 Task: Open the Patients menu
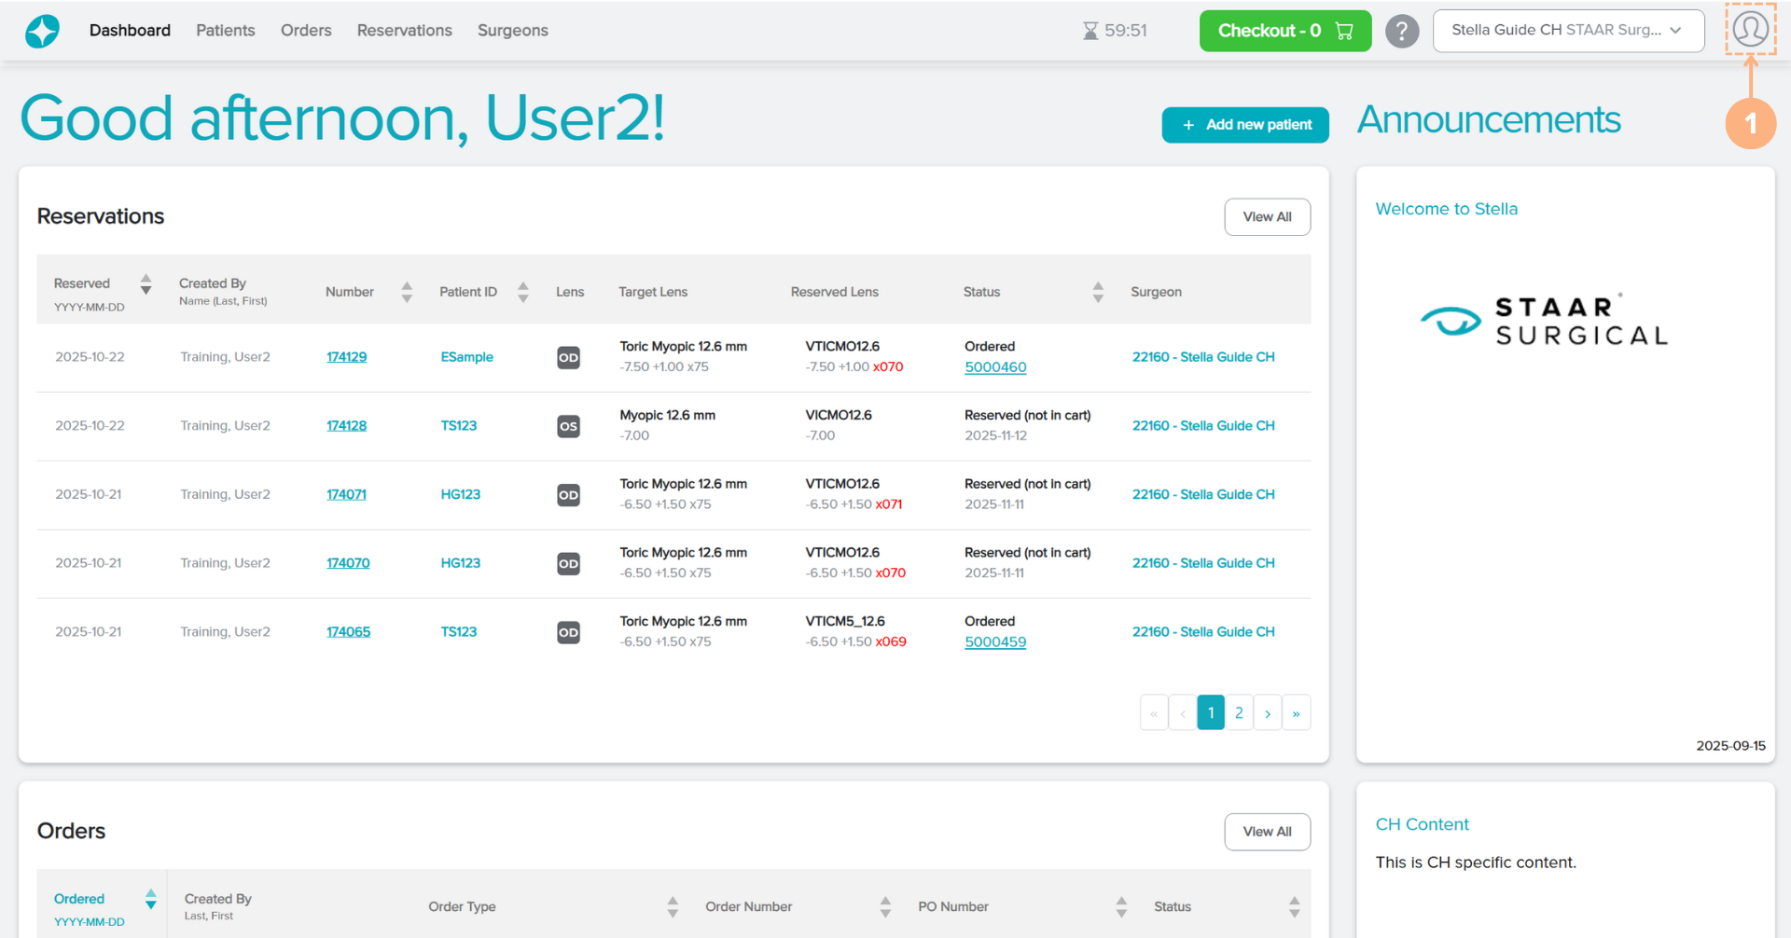225,31
